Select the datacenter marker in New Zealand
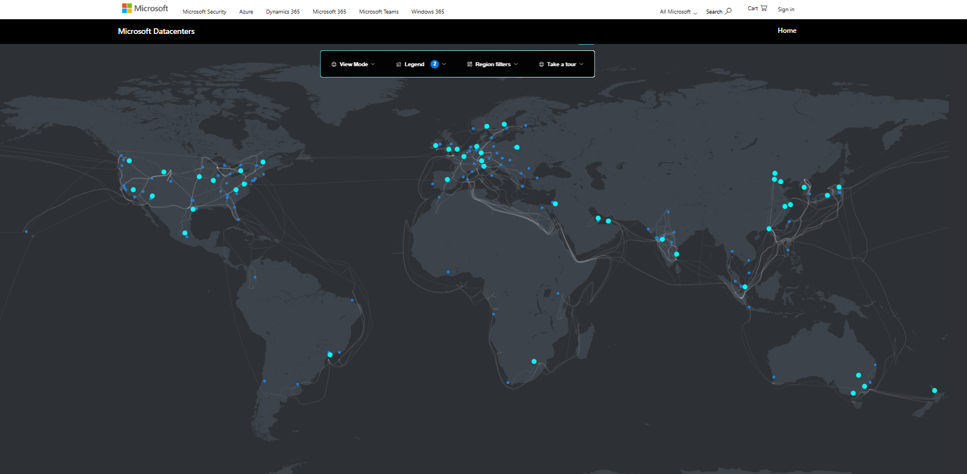The width and height of the screenshot is (967, 474). click(x=934, y=391)
